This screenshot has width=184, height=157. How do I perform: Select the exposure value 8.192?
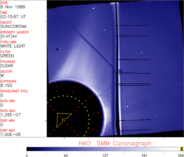[x=6, y=85]
